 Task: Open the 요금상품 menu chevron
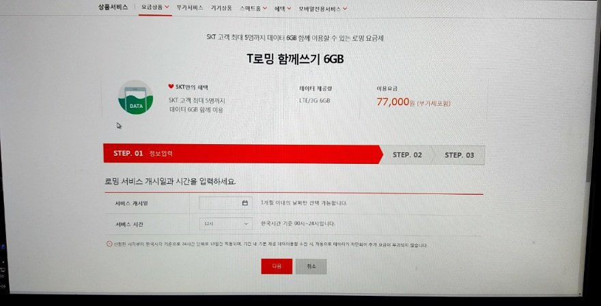167,7
